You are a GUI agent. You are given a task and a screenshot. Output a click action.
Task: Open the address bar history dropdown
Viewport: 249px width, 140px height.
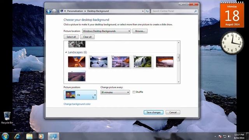pyautogui.click(x=143, y=11)
